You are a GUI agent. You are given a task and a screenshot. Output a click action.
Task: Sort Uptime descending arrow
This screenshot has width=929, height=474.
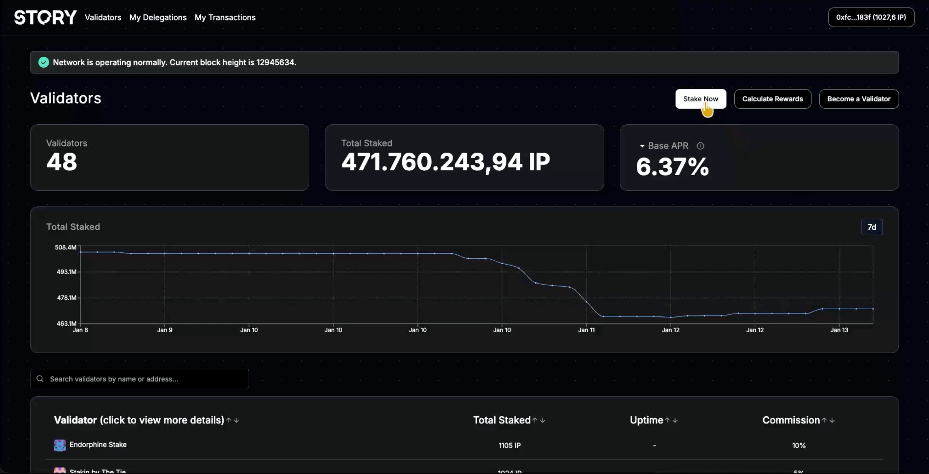675,420
